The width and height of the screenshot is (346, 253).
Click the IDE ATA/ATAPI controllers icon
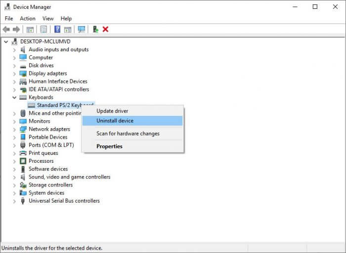(23, 90)
